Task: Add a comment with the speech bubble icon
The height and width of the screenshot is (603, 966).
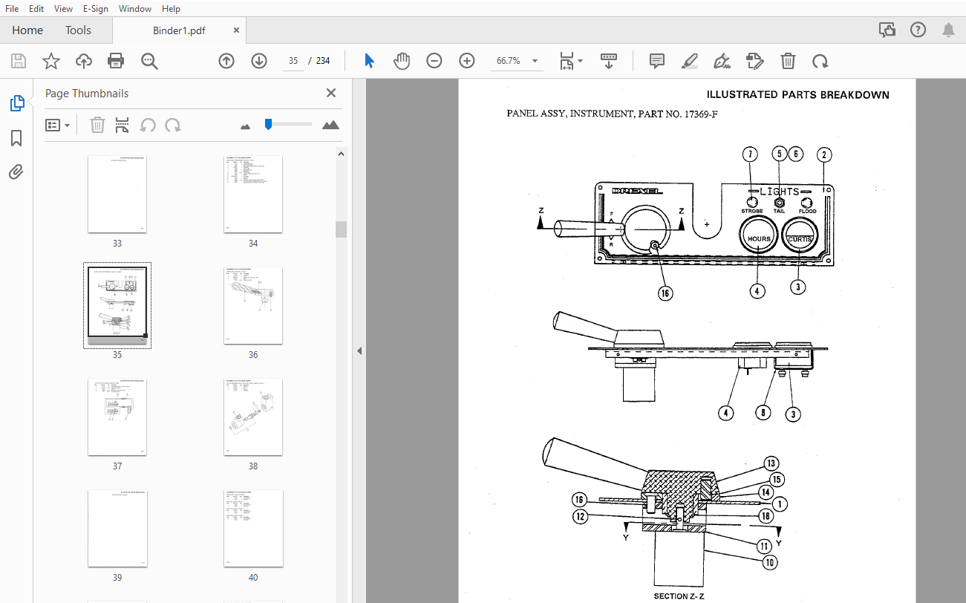Action: click(x=656, y=61)
